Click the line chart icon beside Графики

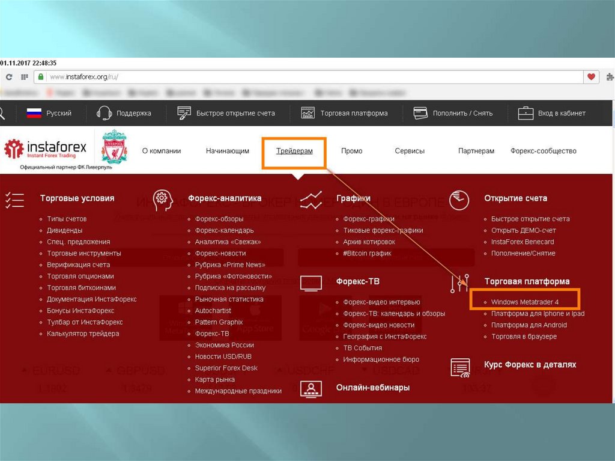click(x=311, y=200)
